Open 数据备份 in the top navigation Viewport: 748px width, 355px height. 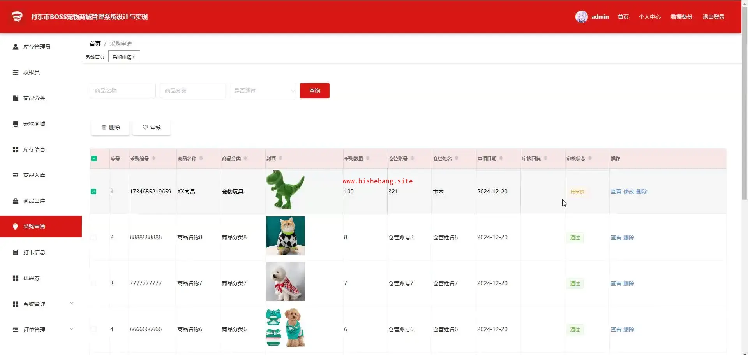coord(681,17)
